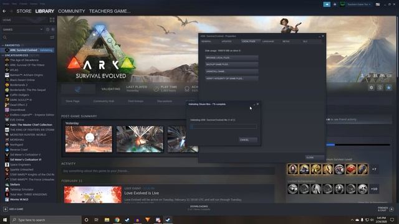Close the Properties window with Close button
The width and height of the screenshot is (399, 224).
[314, 157]
